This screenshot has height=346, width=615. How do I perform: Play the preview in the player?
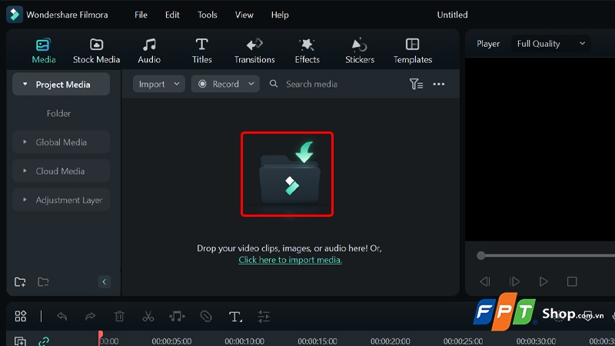544,281
